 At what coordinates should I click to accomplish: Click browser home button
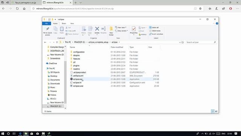tap(24, 9)
